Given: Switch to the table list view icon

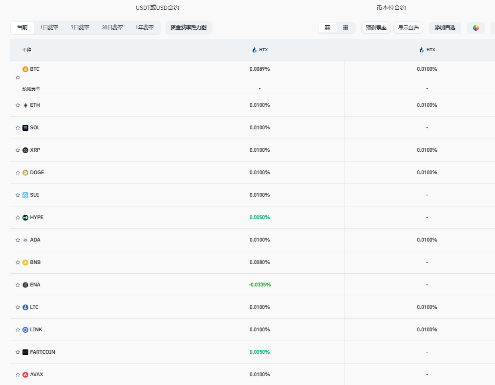Looking at the screenshot, I should coord(327,28).
